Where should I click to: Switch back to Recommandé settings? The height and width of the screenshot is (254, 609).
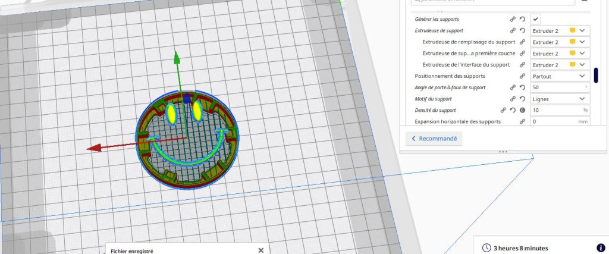[x=434, y=139]
